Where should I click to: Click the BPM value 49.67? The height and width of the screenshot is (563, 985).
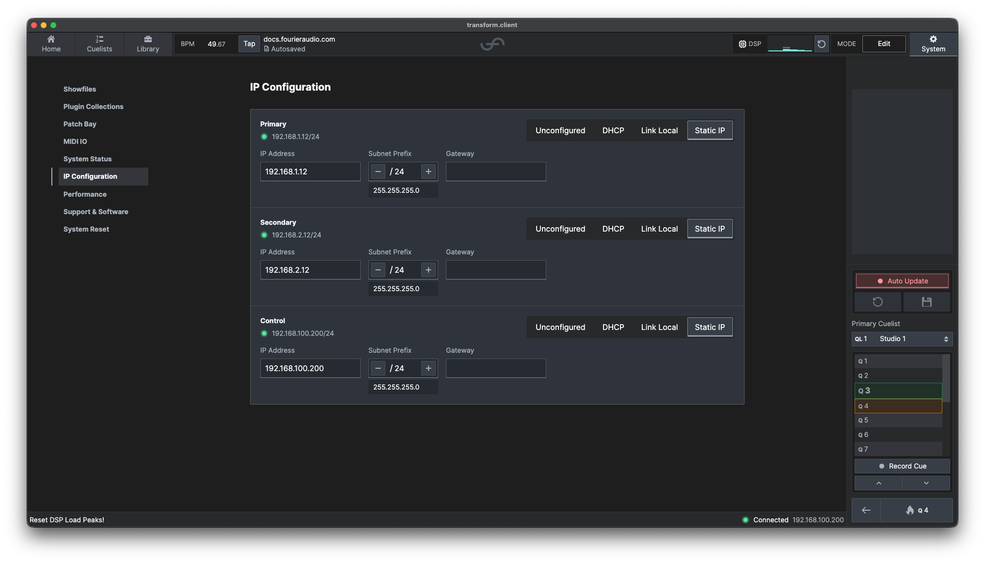point(216,44)
